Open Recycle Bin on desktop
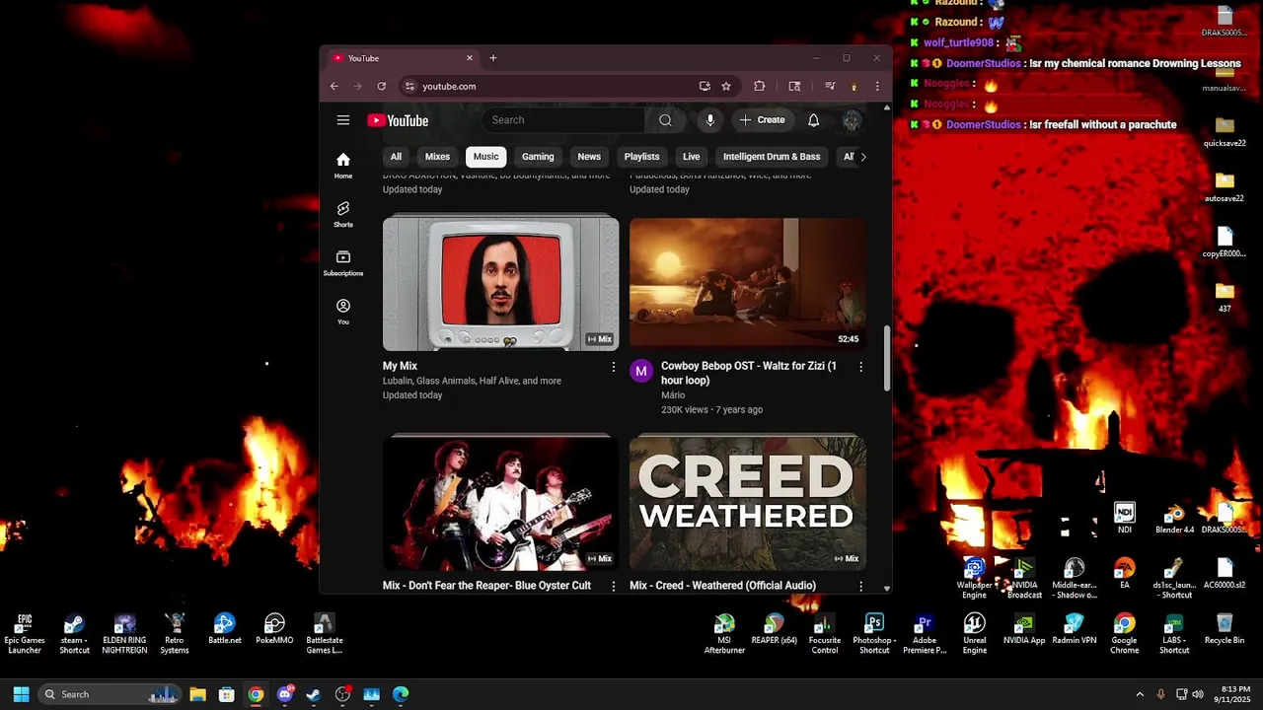This screenshot has width=1263, height=710. tap(1225, 629)
